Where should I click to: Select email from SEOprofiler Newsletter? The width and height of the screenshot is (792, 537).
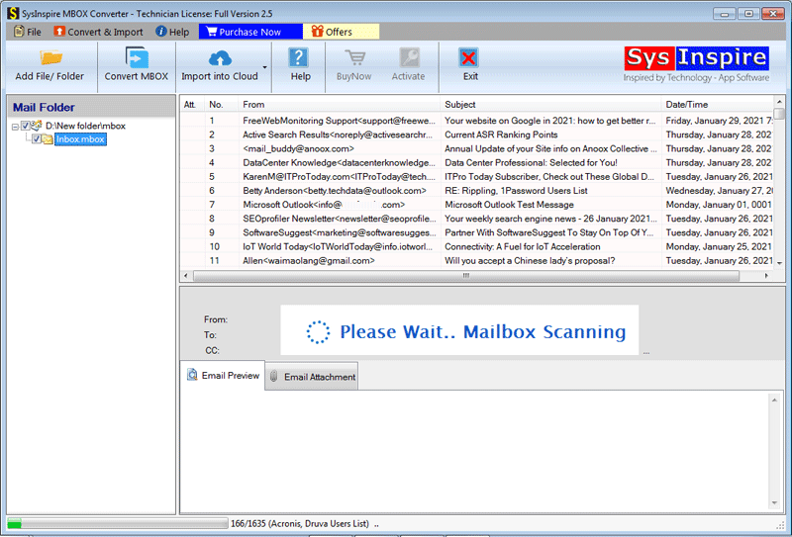[476, 219]
